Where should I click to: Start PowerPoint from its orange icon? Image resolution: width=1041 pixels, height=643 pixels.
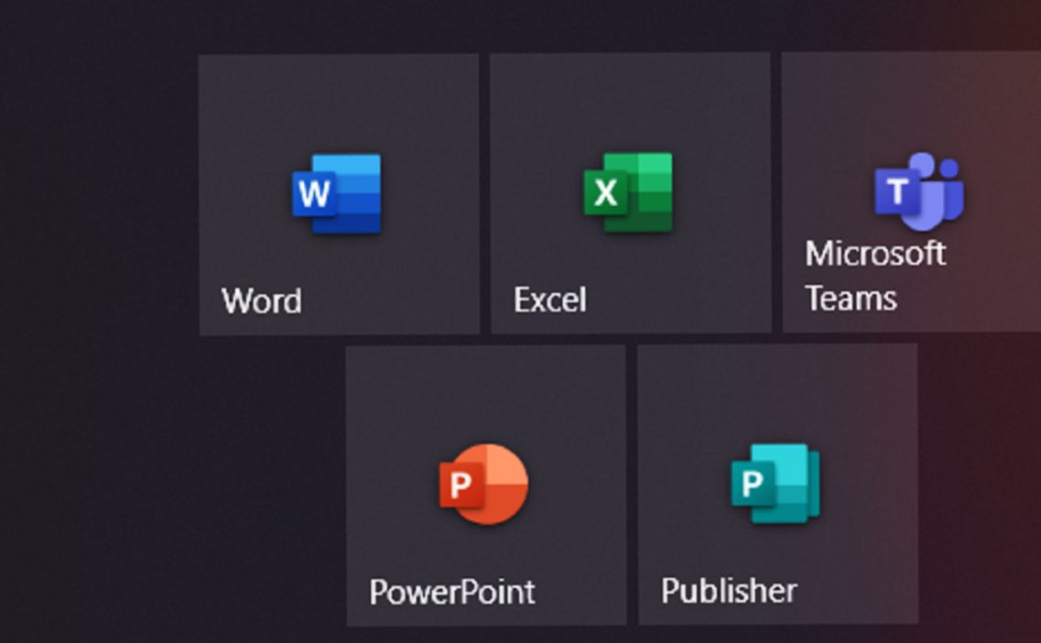483,485
